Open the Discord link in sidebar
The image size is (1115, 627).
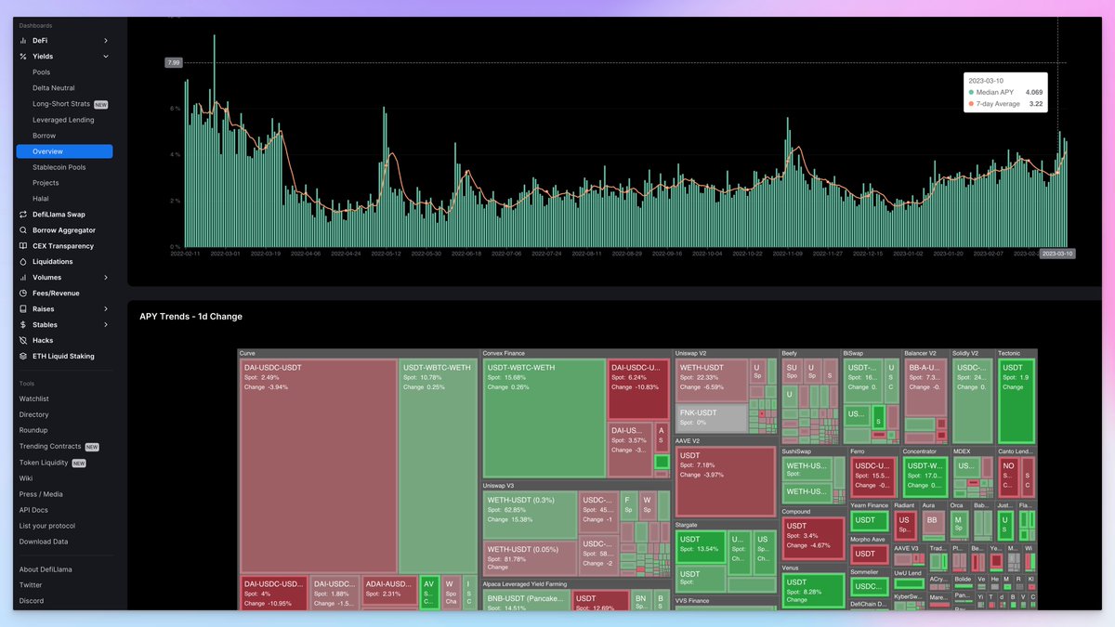pos(32,601)
